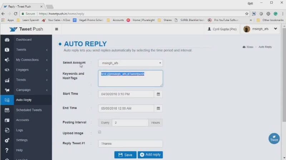Click the Home breadcrumb link
The image size is (286, 160).
click(x=250, y=47)
